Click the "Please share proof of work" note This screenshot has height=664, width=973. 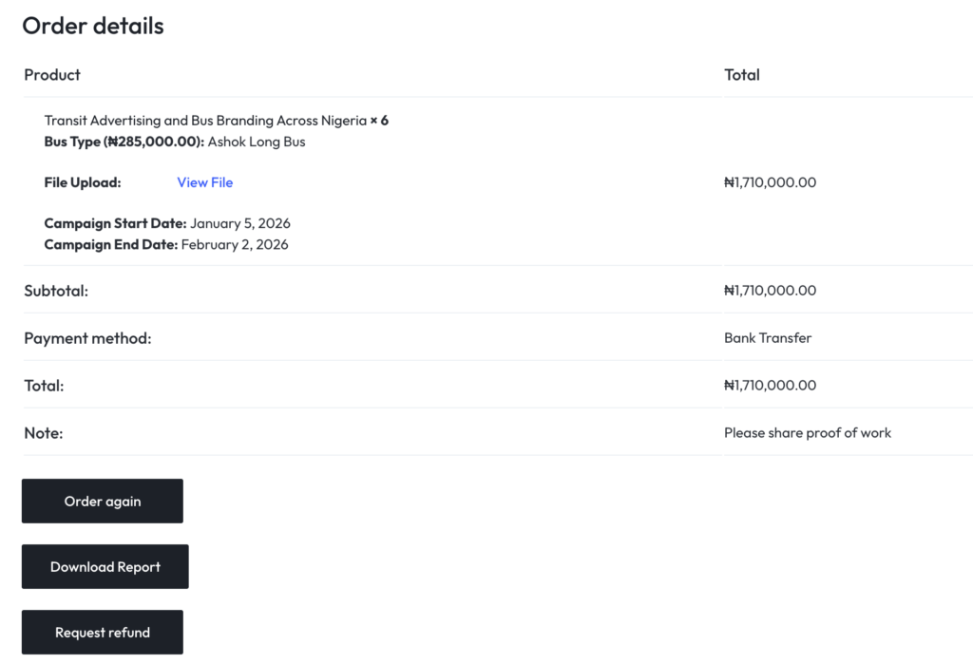coord(808,433)
